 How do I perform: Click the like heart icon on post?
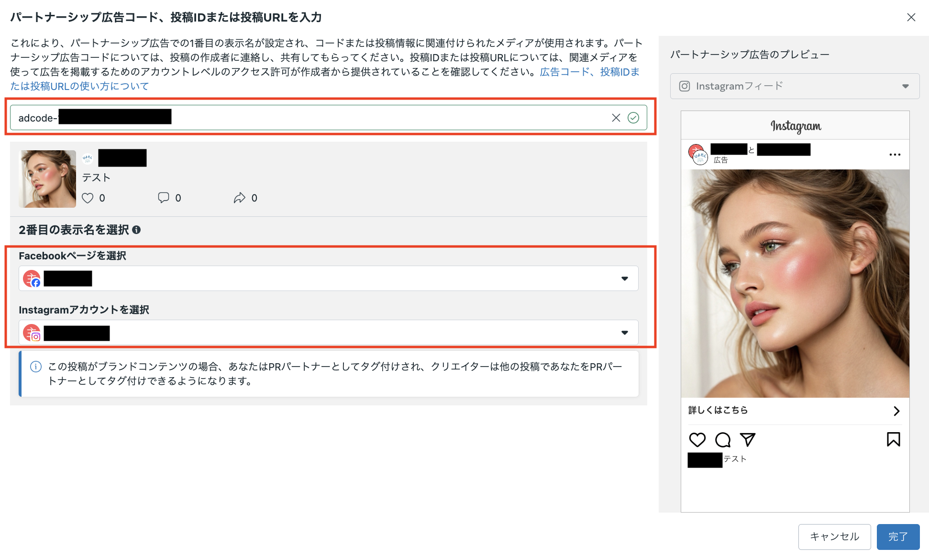coord(88,198)
